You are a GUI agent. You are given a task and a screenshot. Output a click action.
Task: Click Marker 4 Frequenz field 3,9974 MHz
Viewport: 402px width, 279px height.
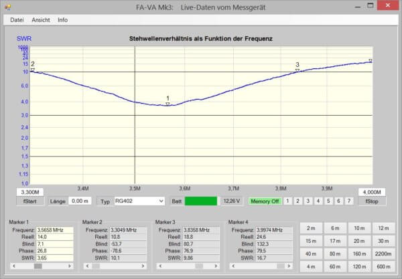tap(274, 230)
